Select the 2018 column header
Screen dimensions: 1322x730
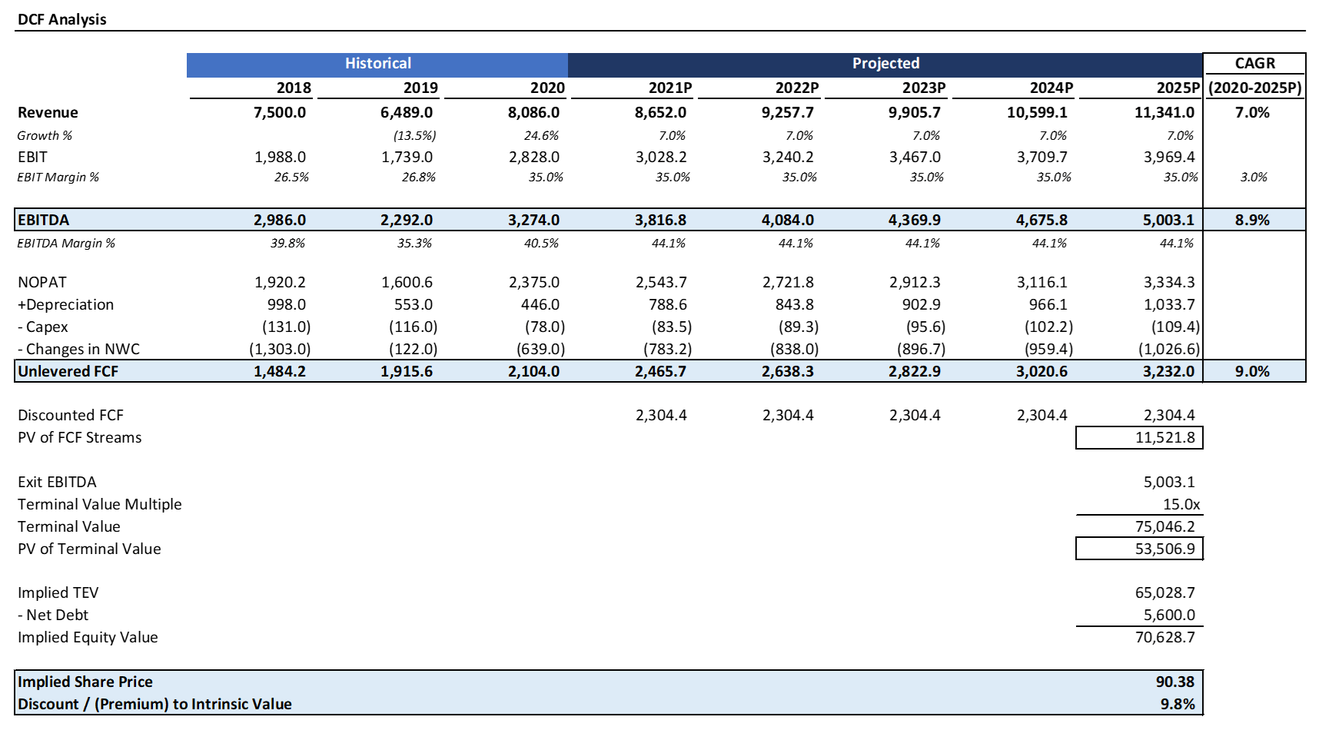(x=294, y=88)
